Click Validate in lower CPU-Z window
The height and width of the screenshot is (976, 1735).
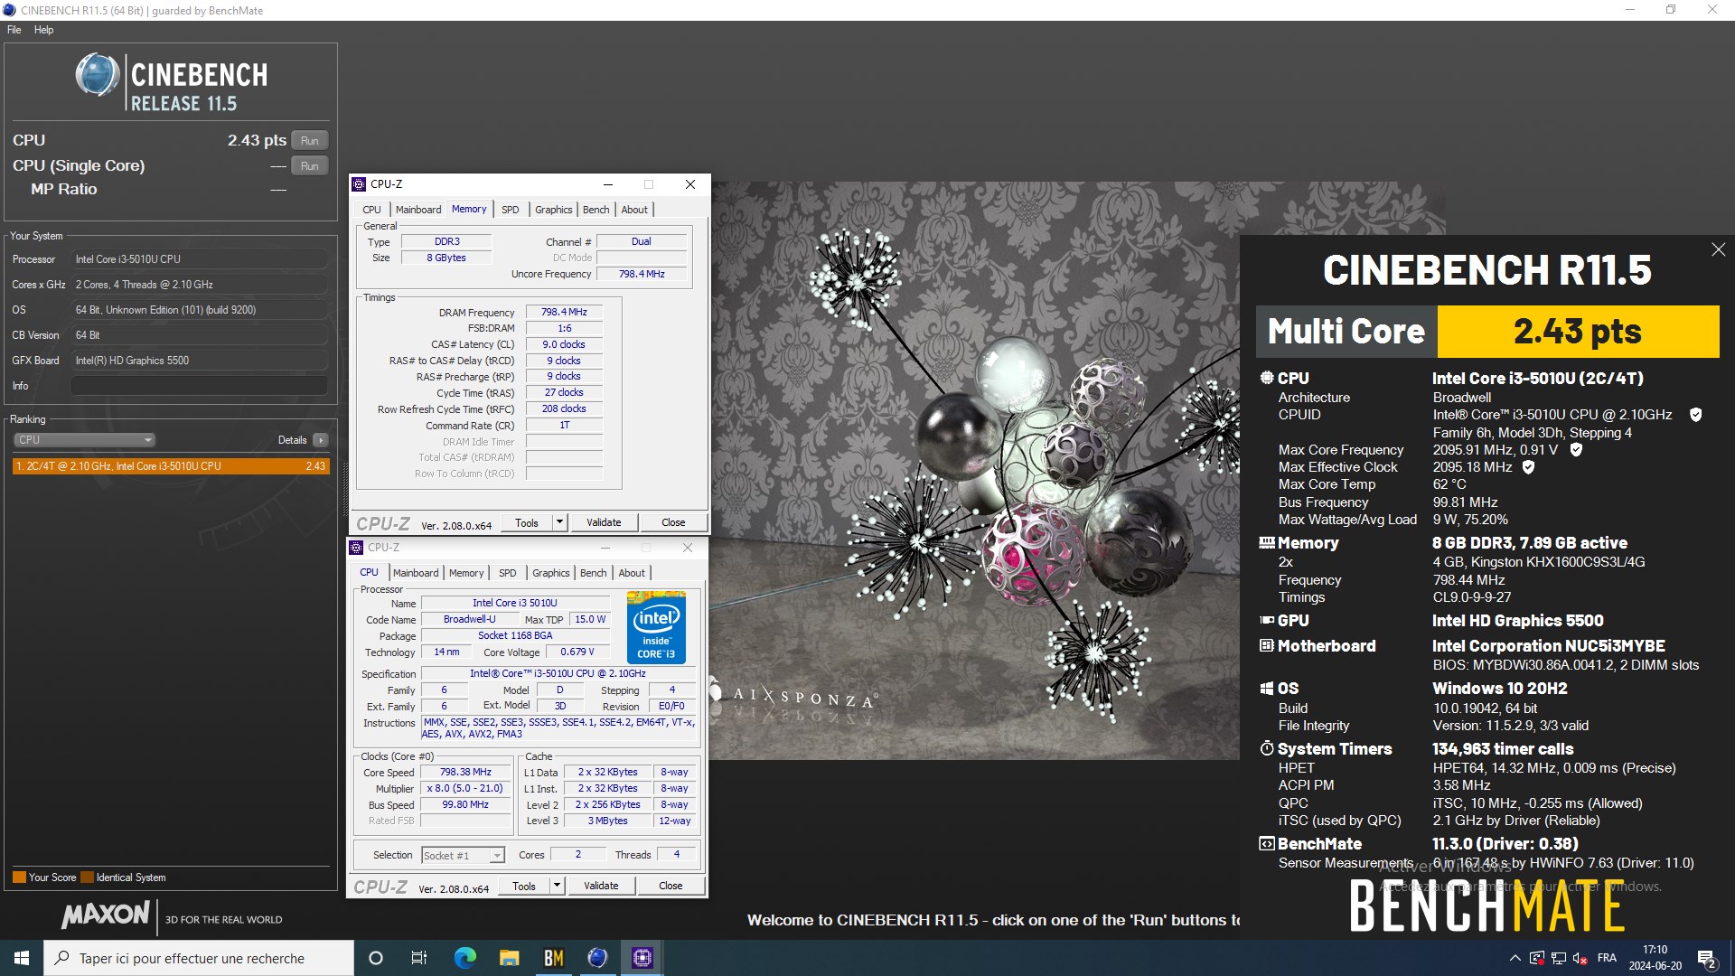tap(601, 887)
